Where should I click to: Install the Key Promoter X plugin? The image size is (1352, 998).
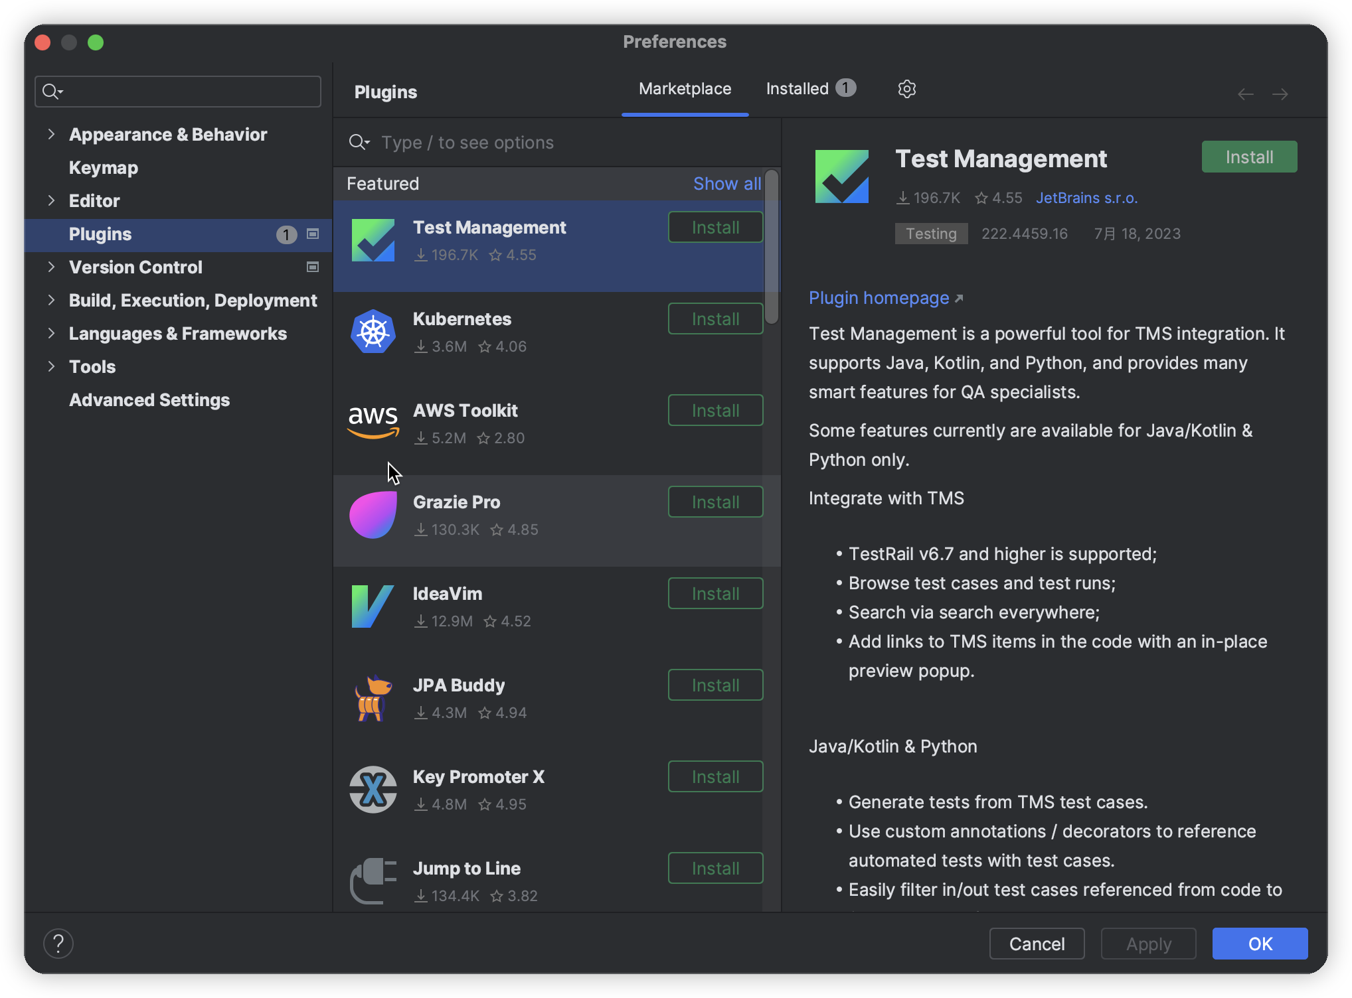click(x=715, y=777)
